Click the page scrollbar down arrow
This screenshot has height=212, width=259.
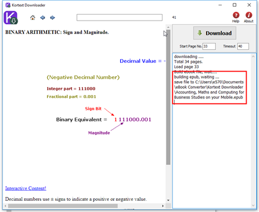point(168,200)
